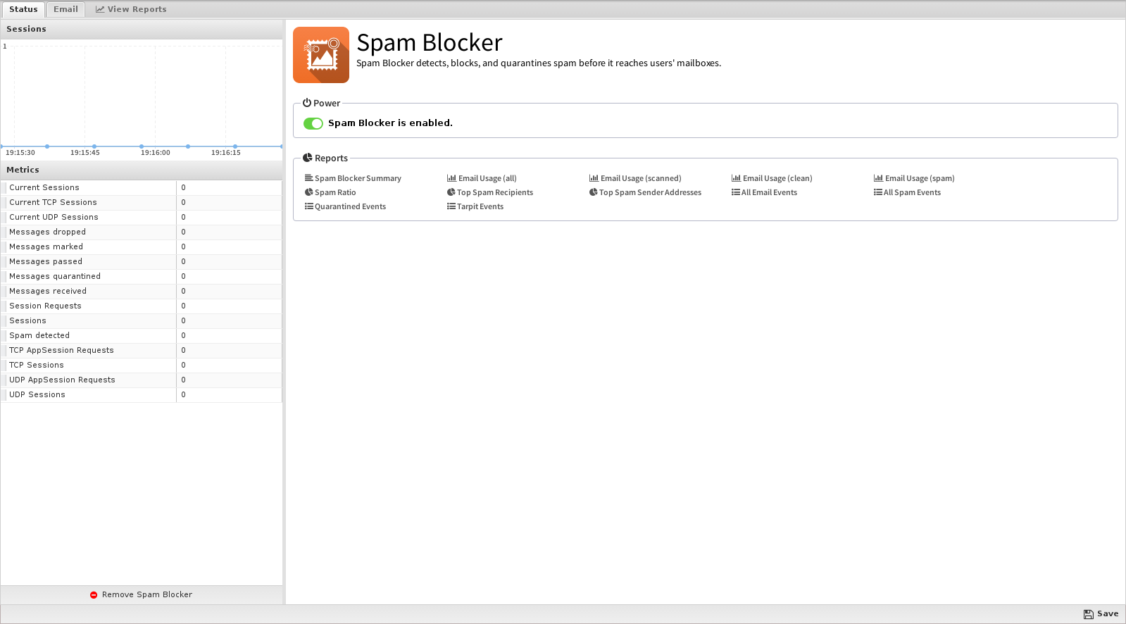Click the Power section icon
The height and width of the screenshot is (624, 1126).
click(307, 103)
